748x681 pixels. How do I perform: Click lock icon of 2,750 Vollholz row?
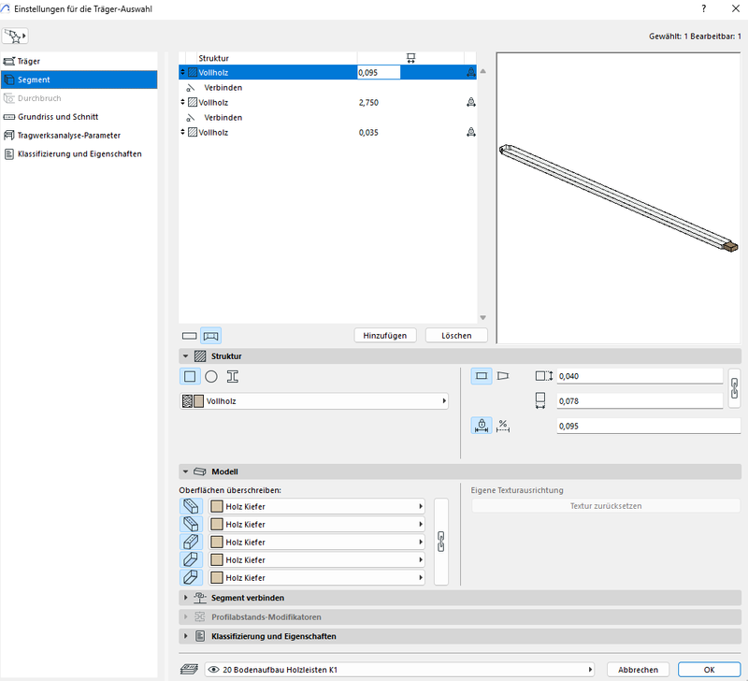(x=471, y=102)
